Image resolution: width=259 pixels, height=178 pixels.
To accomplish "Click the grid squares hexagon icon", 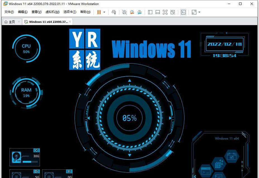I will tap(219, 164).
